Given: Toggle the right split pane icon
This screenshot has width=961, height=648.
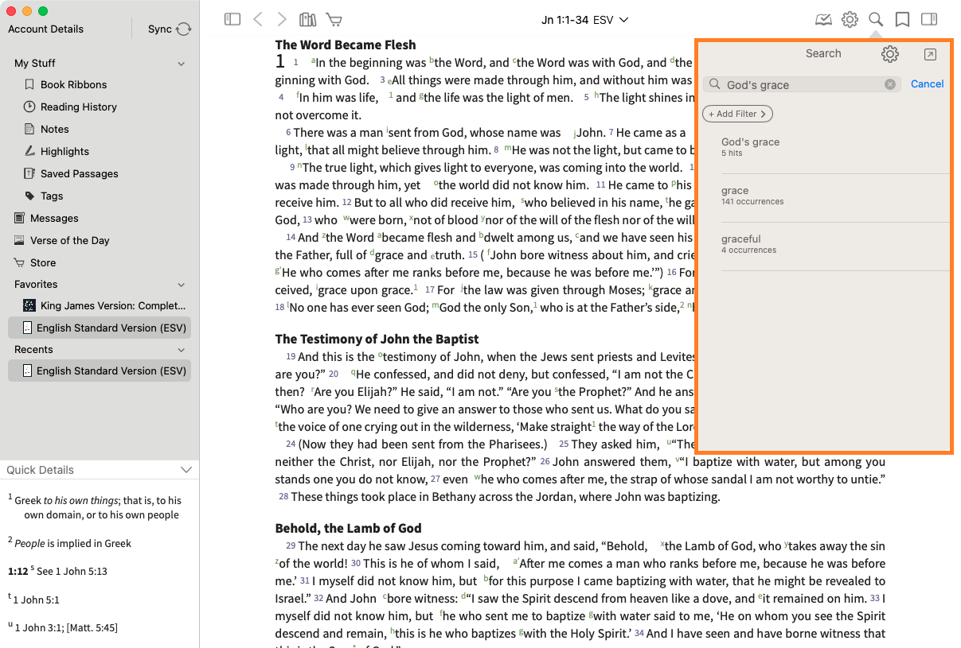Looking at the screenshot, I should pyautogui.click(x=928, y=19).
